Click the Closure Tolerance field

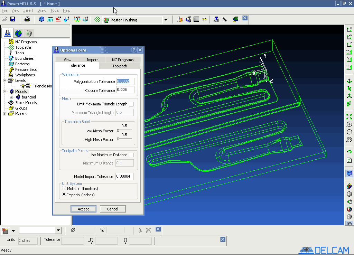tap(125, 89)
